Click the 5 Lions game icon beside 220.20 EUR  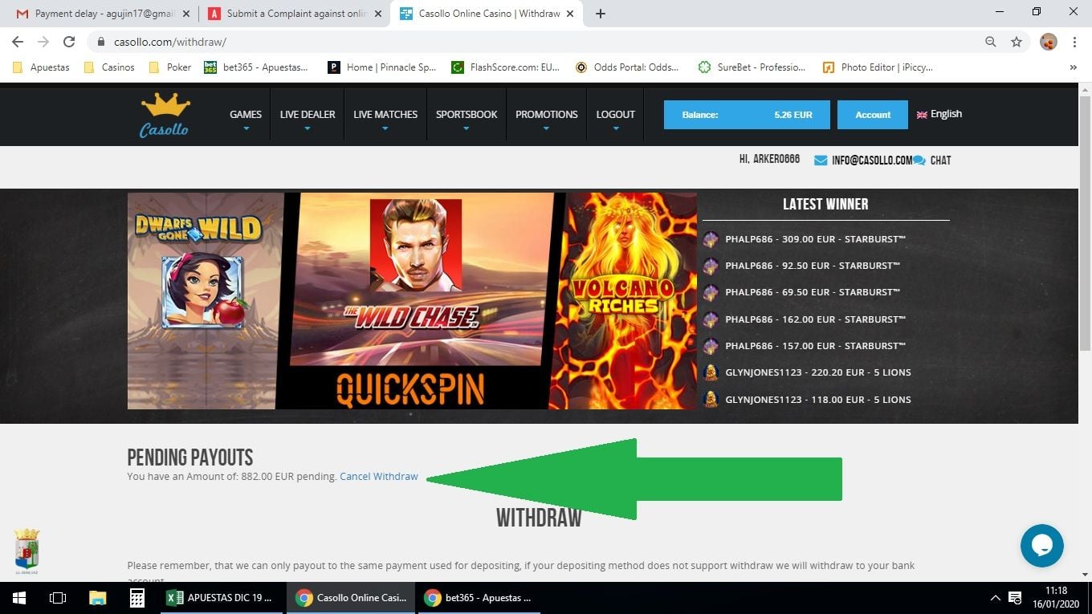pos(711,372)
